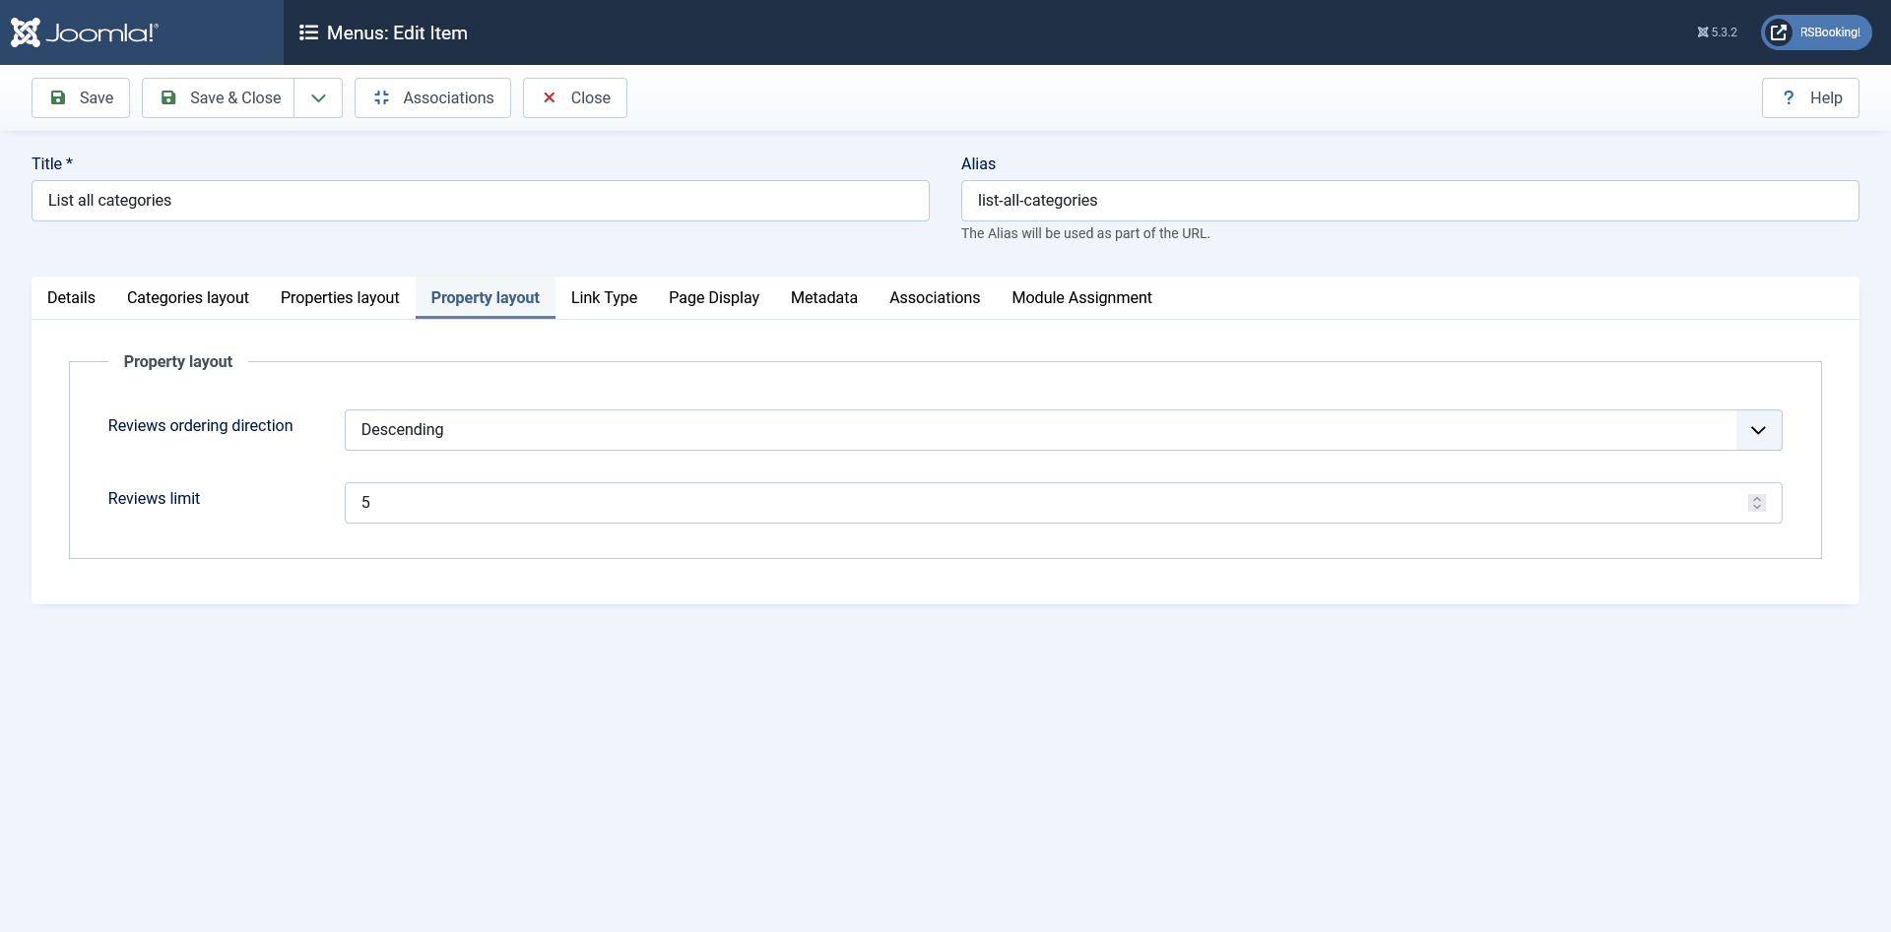
Task: Click the menu list icon beside page title
Action: pos(308,32)
